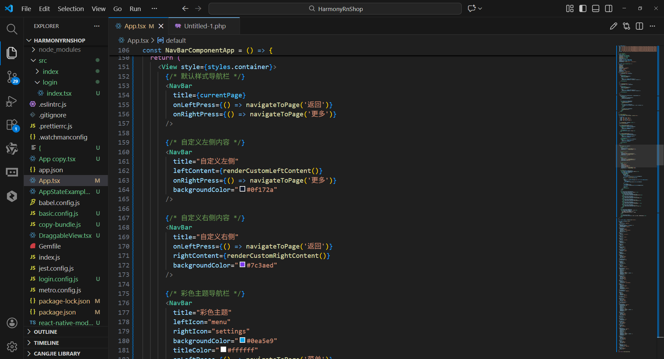This screenshot has width=664, height=359.
Task: Open the .eslintrc.js file
Action: coord(66,104)
